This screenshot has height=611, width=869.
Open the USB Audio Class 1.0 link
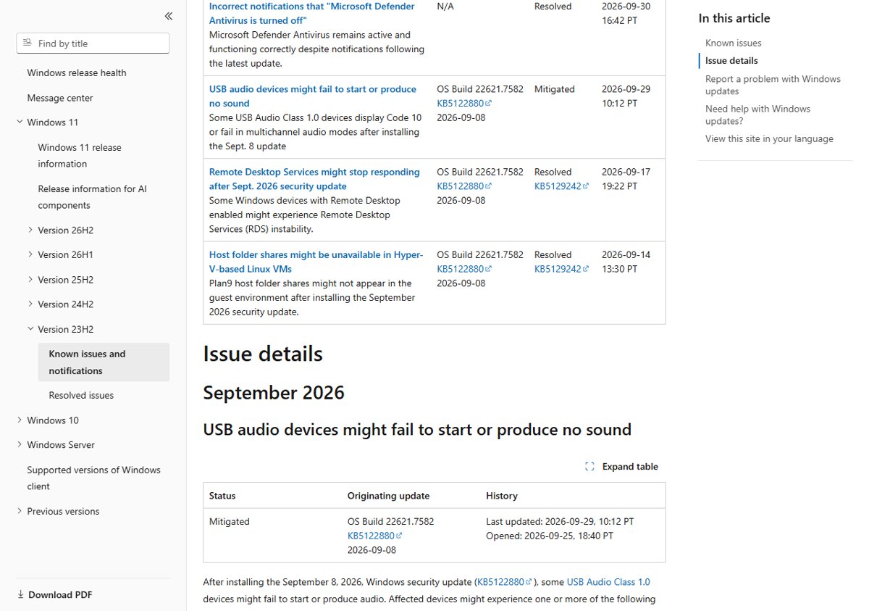[608, 582]
